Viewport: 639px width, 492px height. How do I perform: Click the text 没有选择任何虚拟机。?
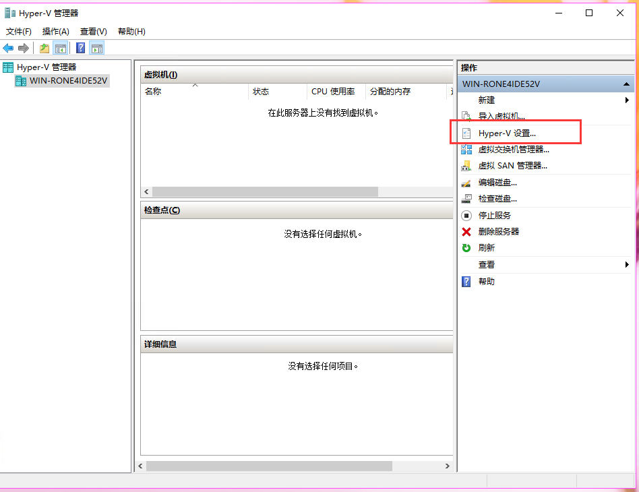click(323, 234)
